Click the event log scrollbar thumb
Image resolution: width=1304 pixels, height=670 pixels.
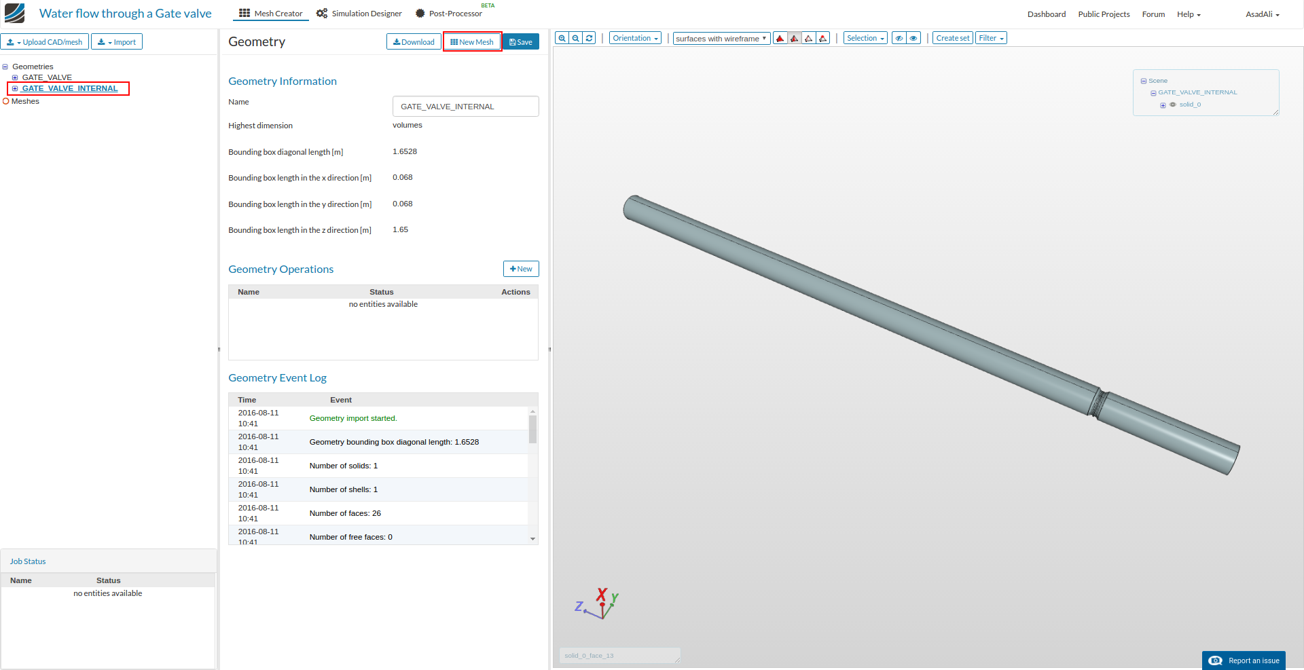pos(533,429)
